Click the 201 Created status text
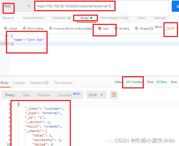This screenshot has height=146, width=179. click(x=134, y=82)
